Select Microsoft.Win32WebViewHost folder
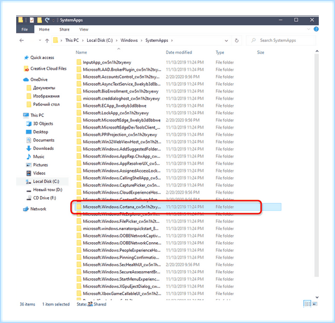This screenshot has height=323, width=335. pyautogui.click(x=122, y=142)
